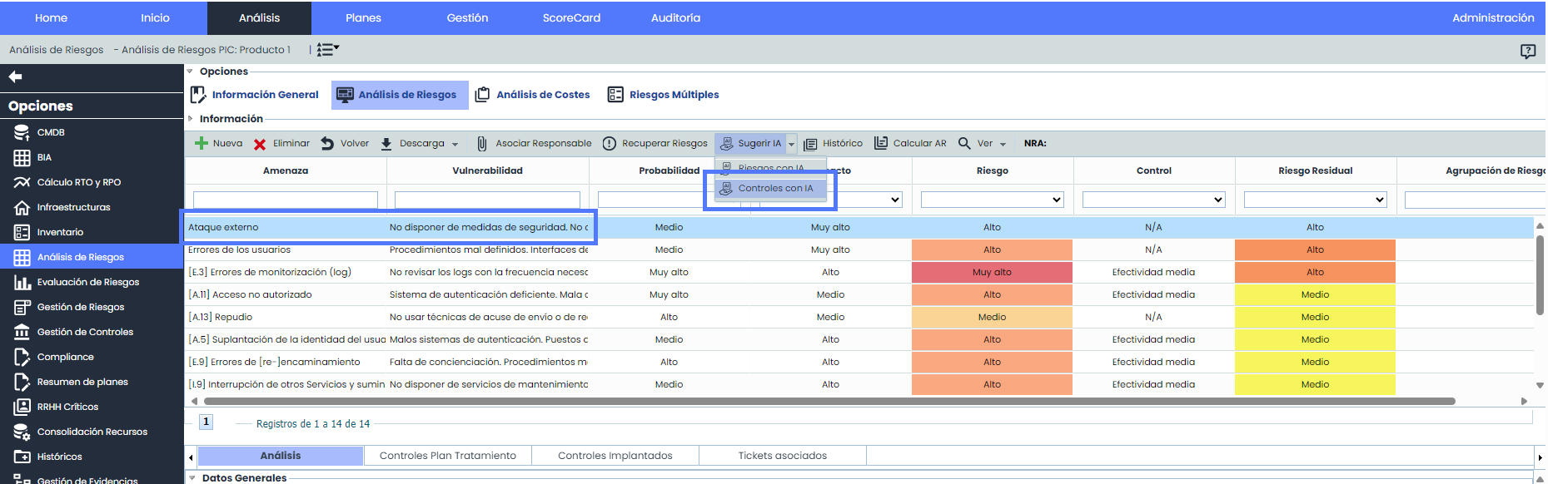Image resolution: width=1548 pixels, height=484 pixels.
Task: Click the Volver undo arrow icon
Action: coord(327,143)
